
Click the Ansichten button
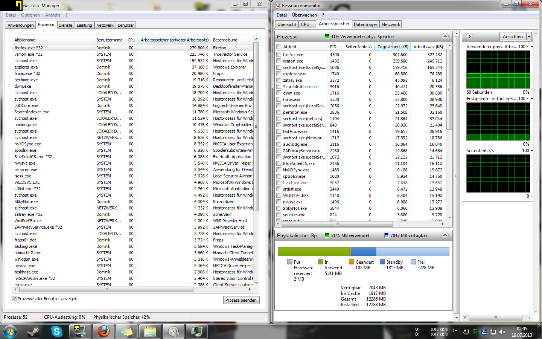pos(513,37)
